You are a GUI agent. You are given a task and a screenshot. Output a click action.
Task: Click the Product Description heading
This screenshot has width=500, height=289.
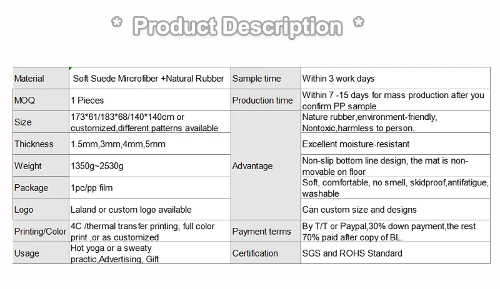(x=237, y=27)
